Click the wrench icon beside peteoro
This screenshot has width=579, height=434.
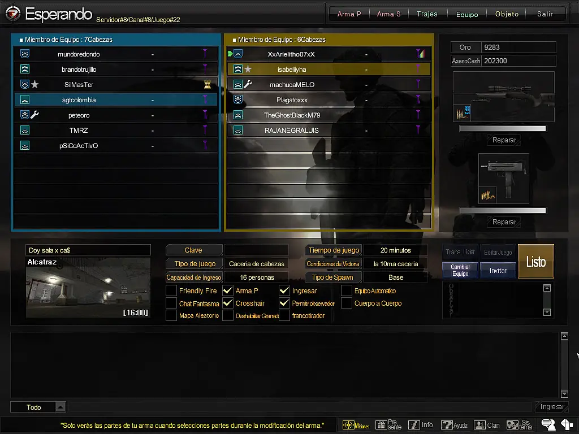point(34,115)
